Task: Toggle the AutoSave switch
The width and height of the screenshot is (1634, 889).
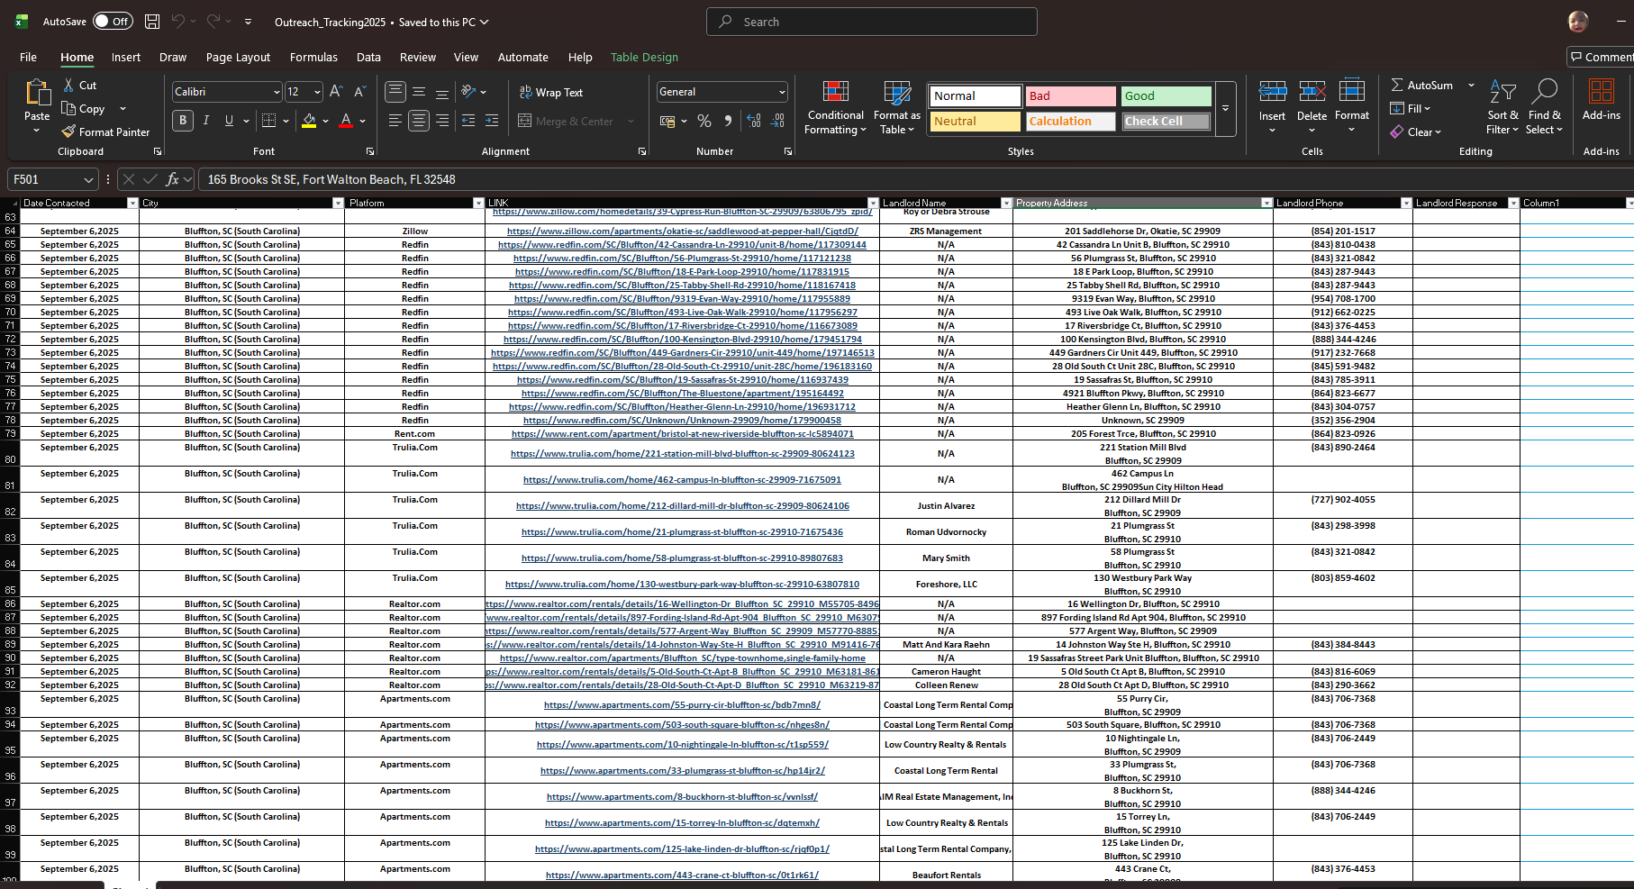Action: click(112, 22)
